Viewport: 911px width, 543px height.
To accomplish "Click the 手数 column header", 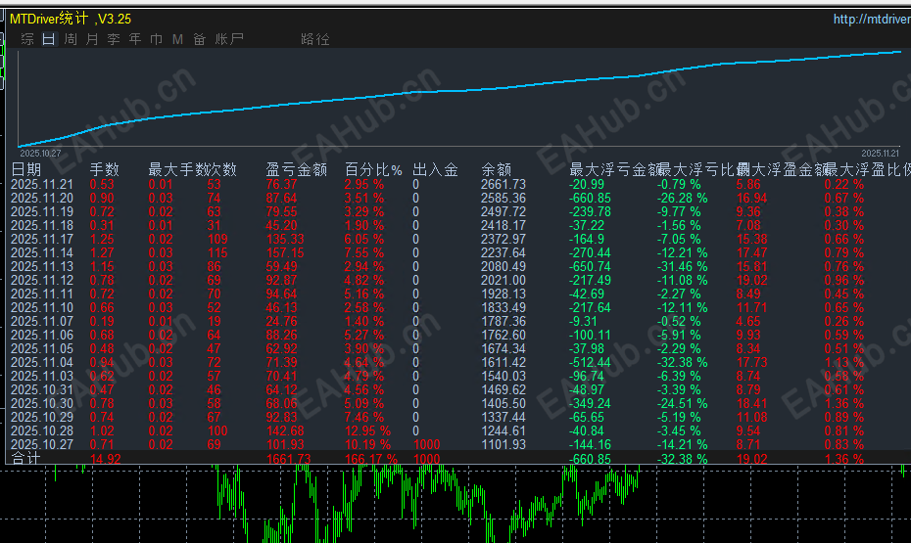I will [105, 169].
